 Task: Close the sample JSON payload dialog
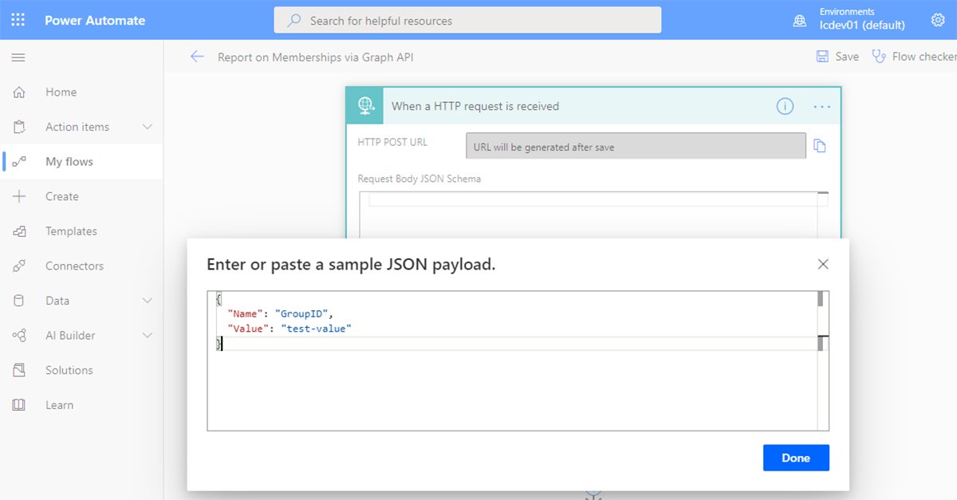coord(823,264)
